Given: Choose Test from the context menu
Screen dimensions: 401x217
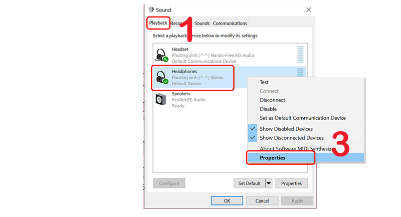Looking at the screenshot, I should click(x=264, y=82).
